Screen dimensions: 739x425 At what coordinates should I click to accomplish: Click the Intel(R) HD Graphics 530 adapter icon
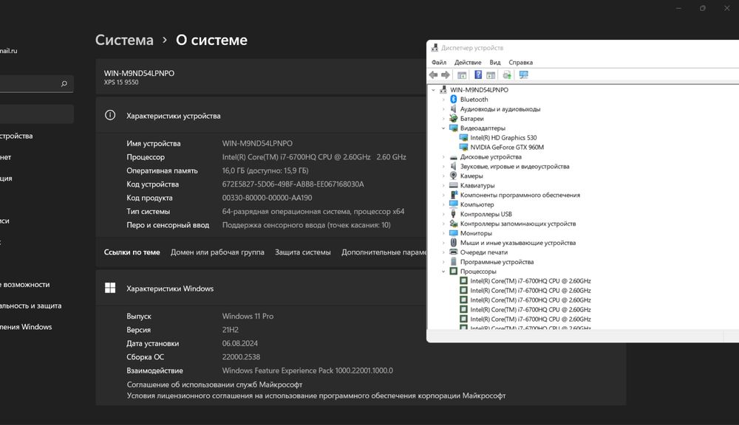463,137
